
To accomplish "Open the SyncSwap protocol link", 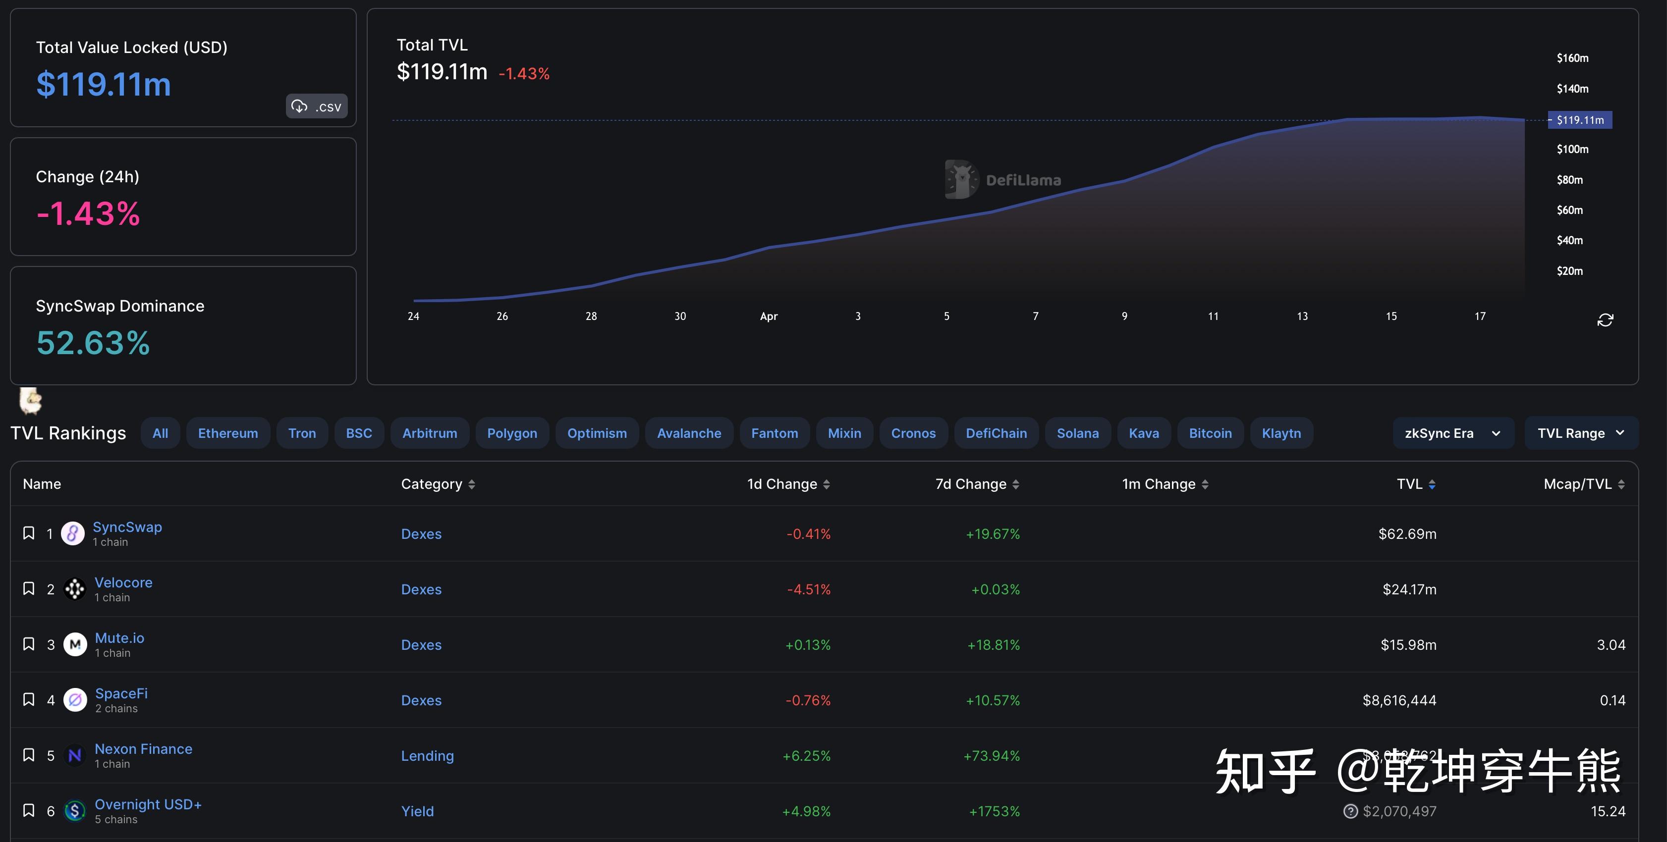I will 127,526.
